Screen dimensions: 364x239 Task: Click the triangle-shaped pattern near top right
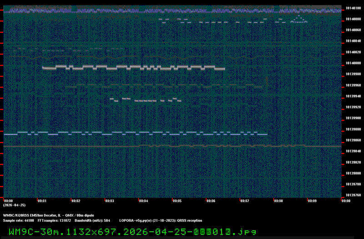coord(299,19)
